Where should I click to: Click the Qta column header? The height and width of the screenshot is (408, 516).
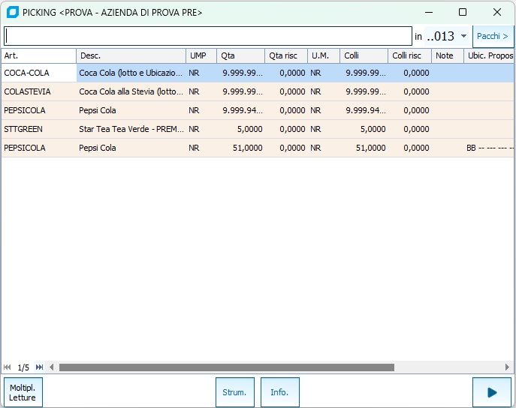pos(240,55)
